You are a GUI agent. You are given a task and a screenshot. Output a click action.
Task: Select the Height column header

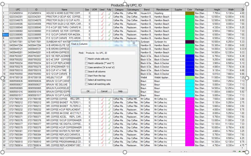pos(214,10)
